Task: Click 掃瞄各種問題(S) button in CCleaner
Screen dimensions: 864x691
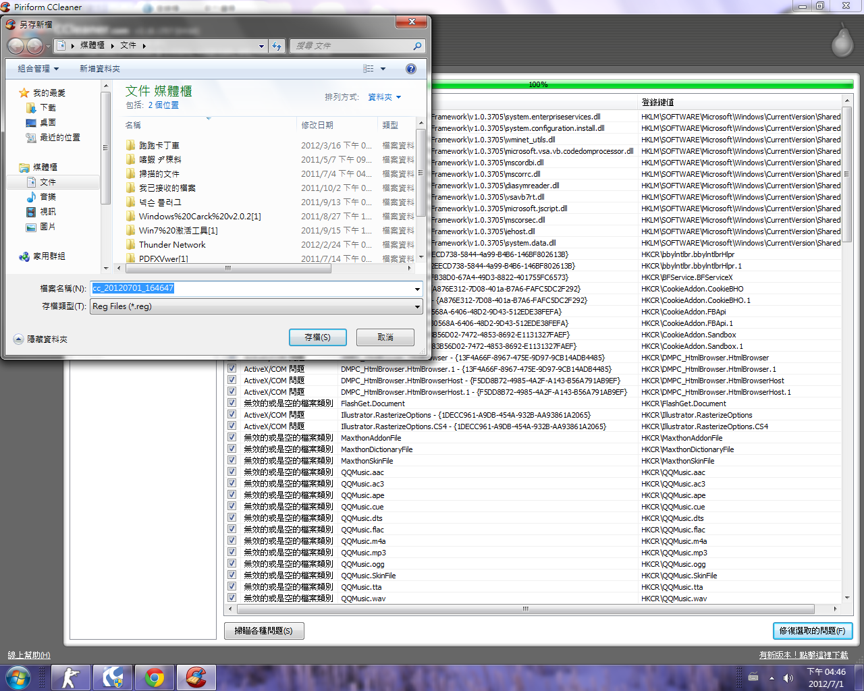Action: point(264,630)
